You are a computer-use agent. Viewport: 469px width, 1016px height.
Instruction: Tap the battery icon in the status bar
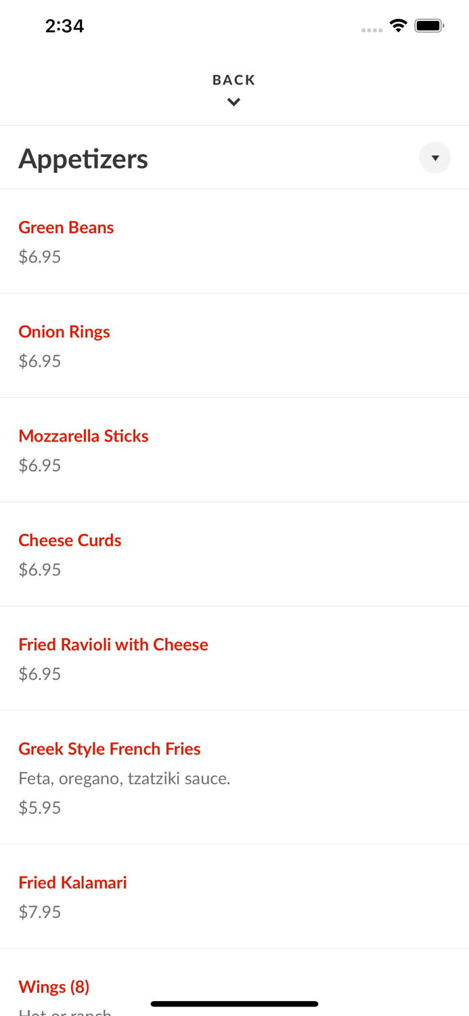click(x=429, y=24)
